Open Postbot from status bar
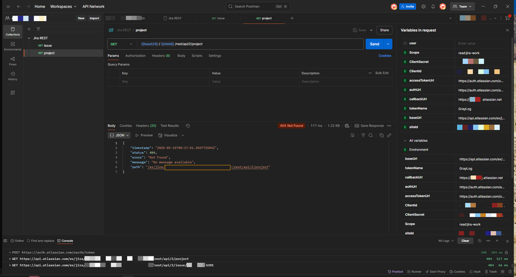Image resolution: width=516 pixels, height=277 pixels. (395, 272)
